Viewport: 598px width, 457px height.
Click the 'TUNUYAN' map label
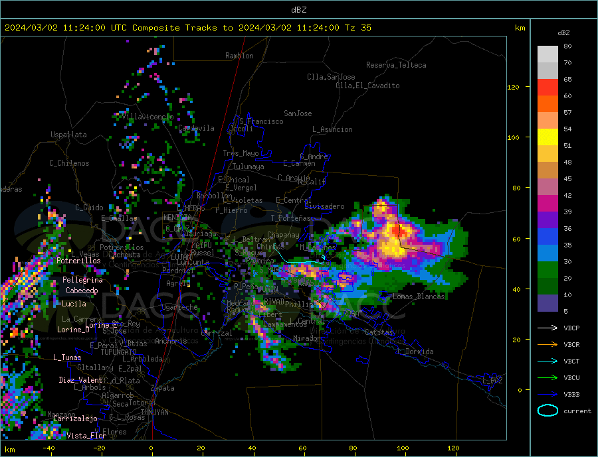[x=154, y=413]
